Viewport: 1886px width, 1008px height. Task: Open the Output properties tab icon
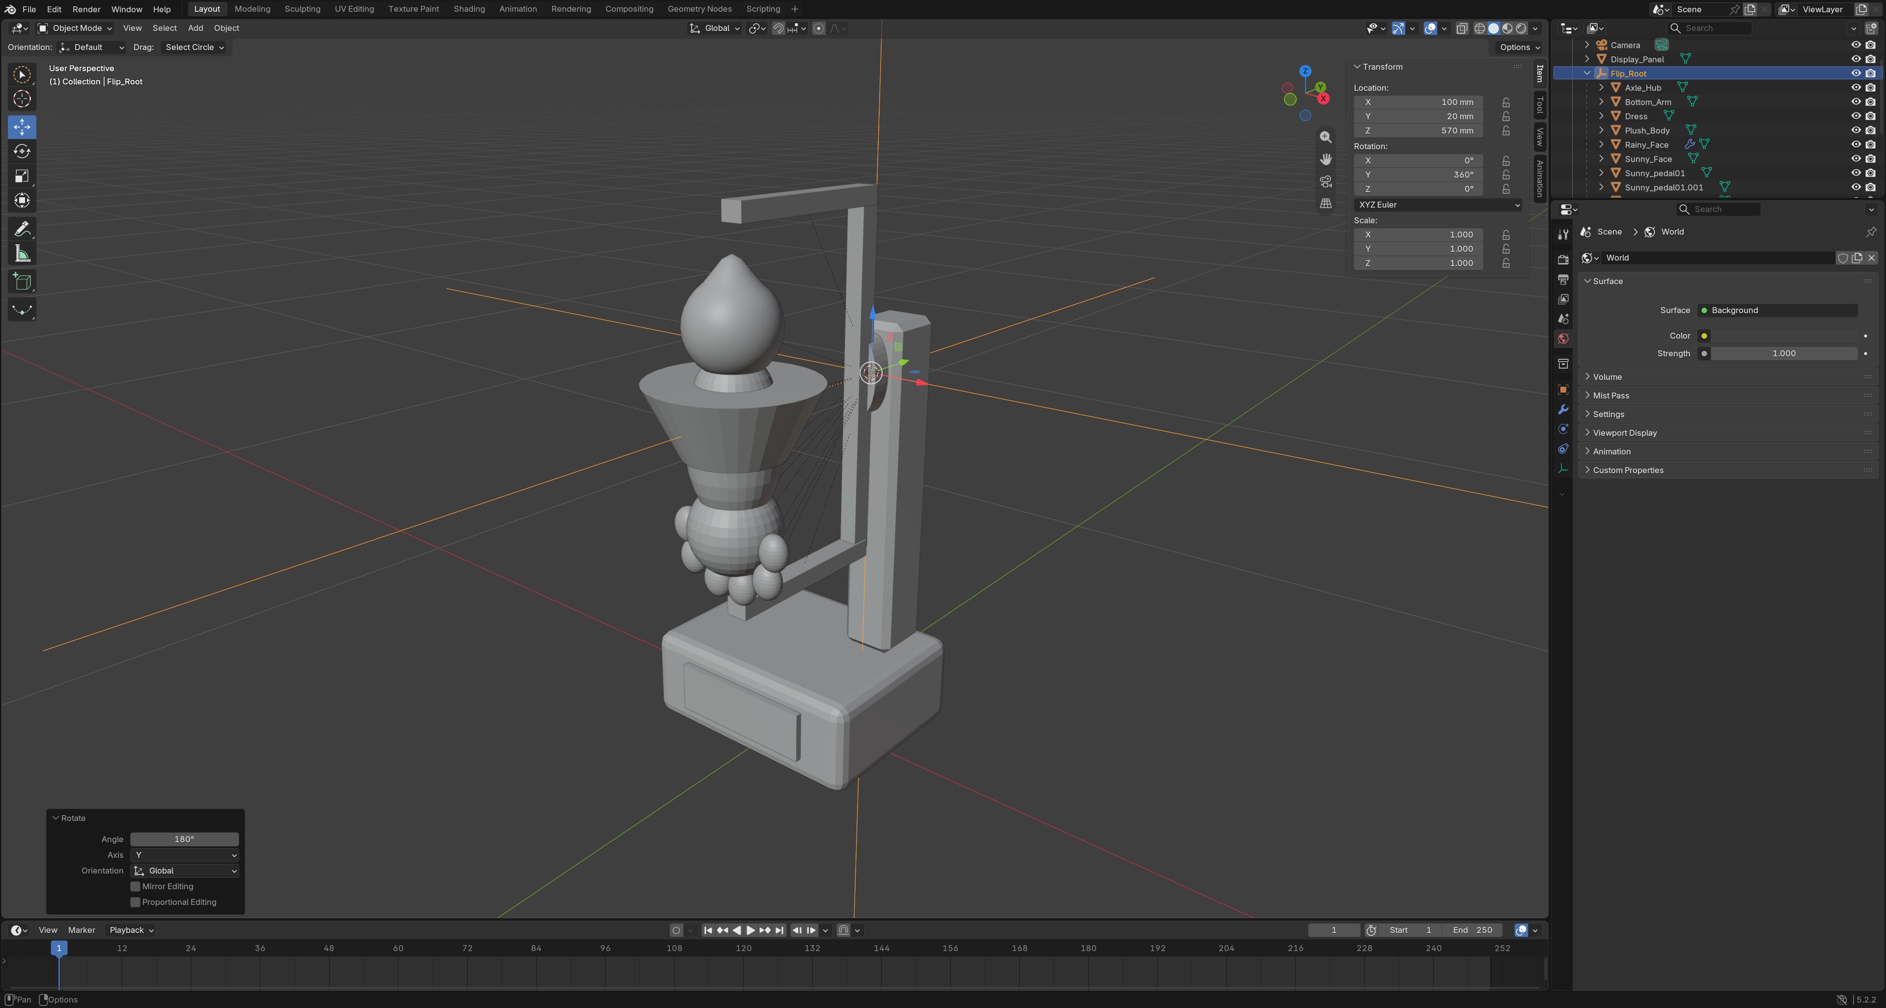1562,279
